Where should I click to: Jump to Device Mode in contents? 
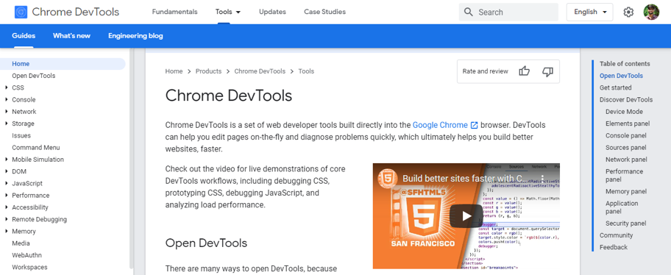(x=624, y=112)
